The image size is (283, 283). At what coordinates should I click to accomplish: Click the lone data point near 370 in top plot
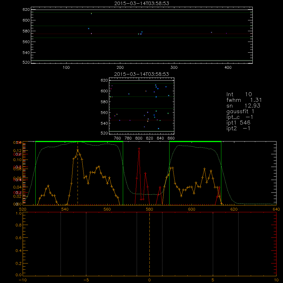coord(211,32)
